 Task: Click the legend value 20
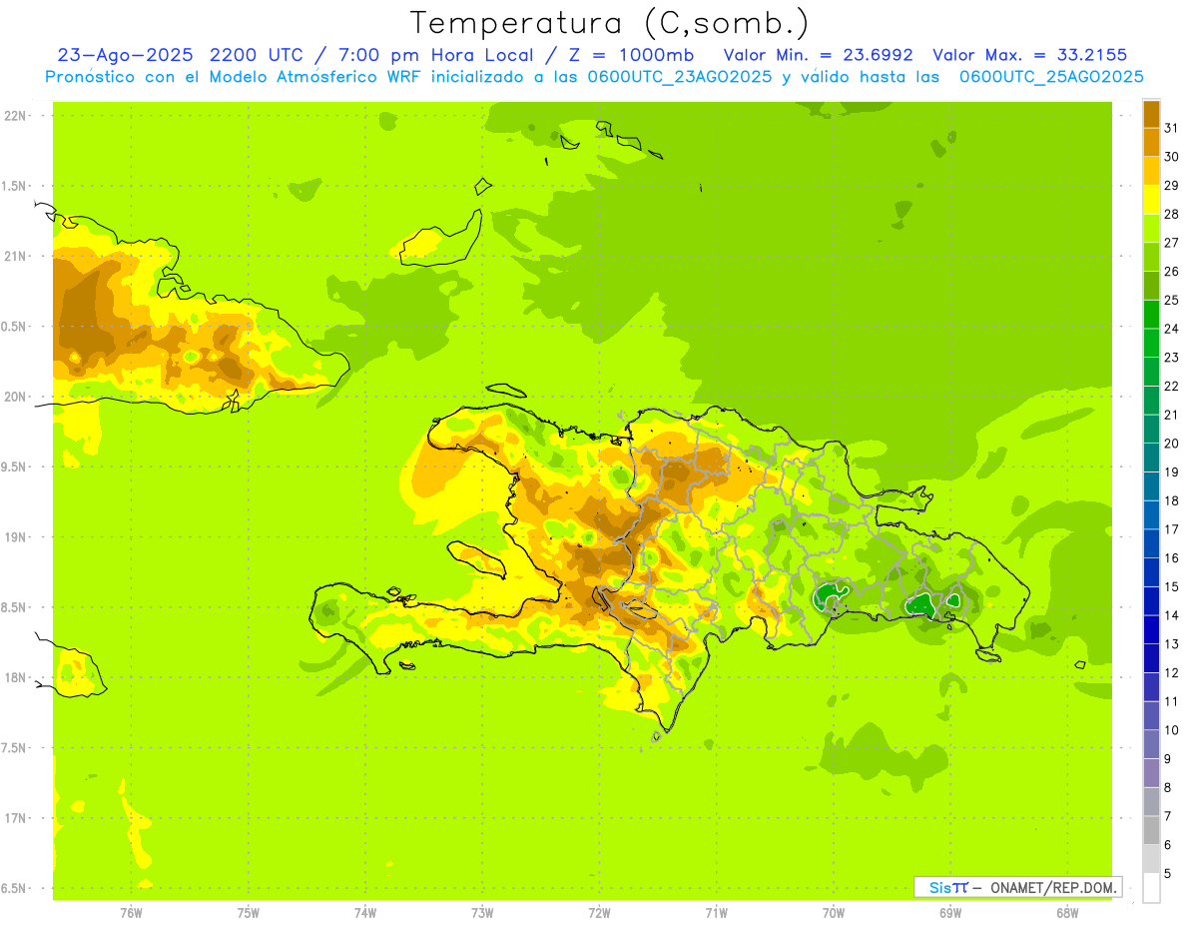(1171, 443)
